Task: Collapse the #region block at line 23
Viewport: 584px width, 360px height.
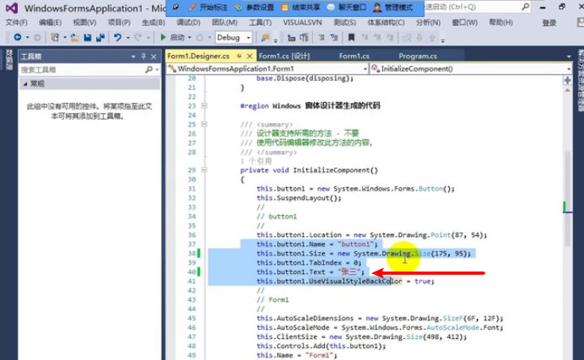Action: 204,105
